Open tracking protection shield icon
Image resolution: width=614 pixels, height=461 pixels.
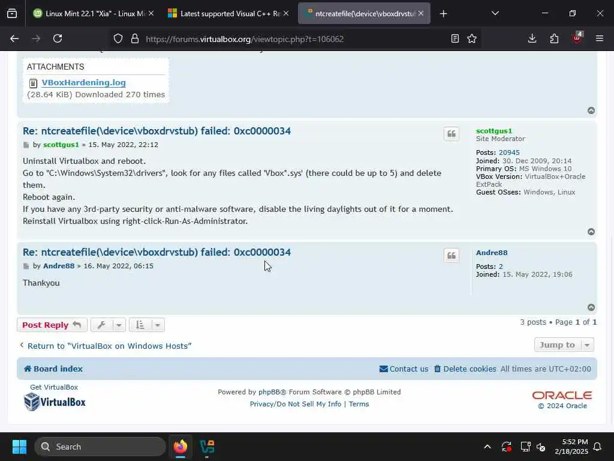pos(118,39)
